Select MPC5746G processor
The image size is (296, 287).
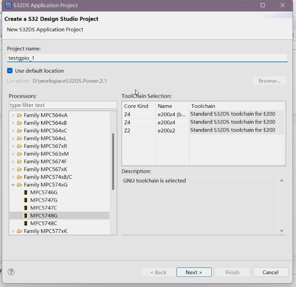[44, 192]
